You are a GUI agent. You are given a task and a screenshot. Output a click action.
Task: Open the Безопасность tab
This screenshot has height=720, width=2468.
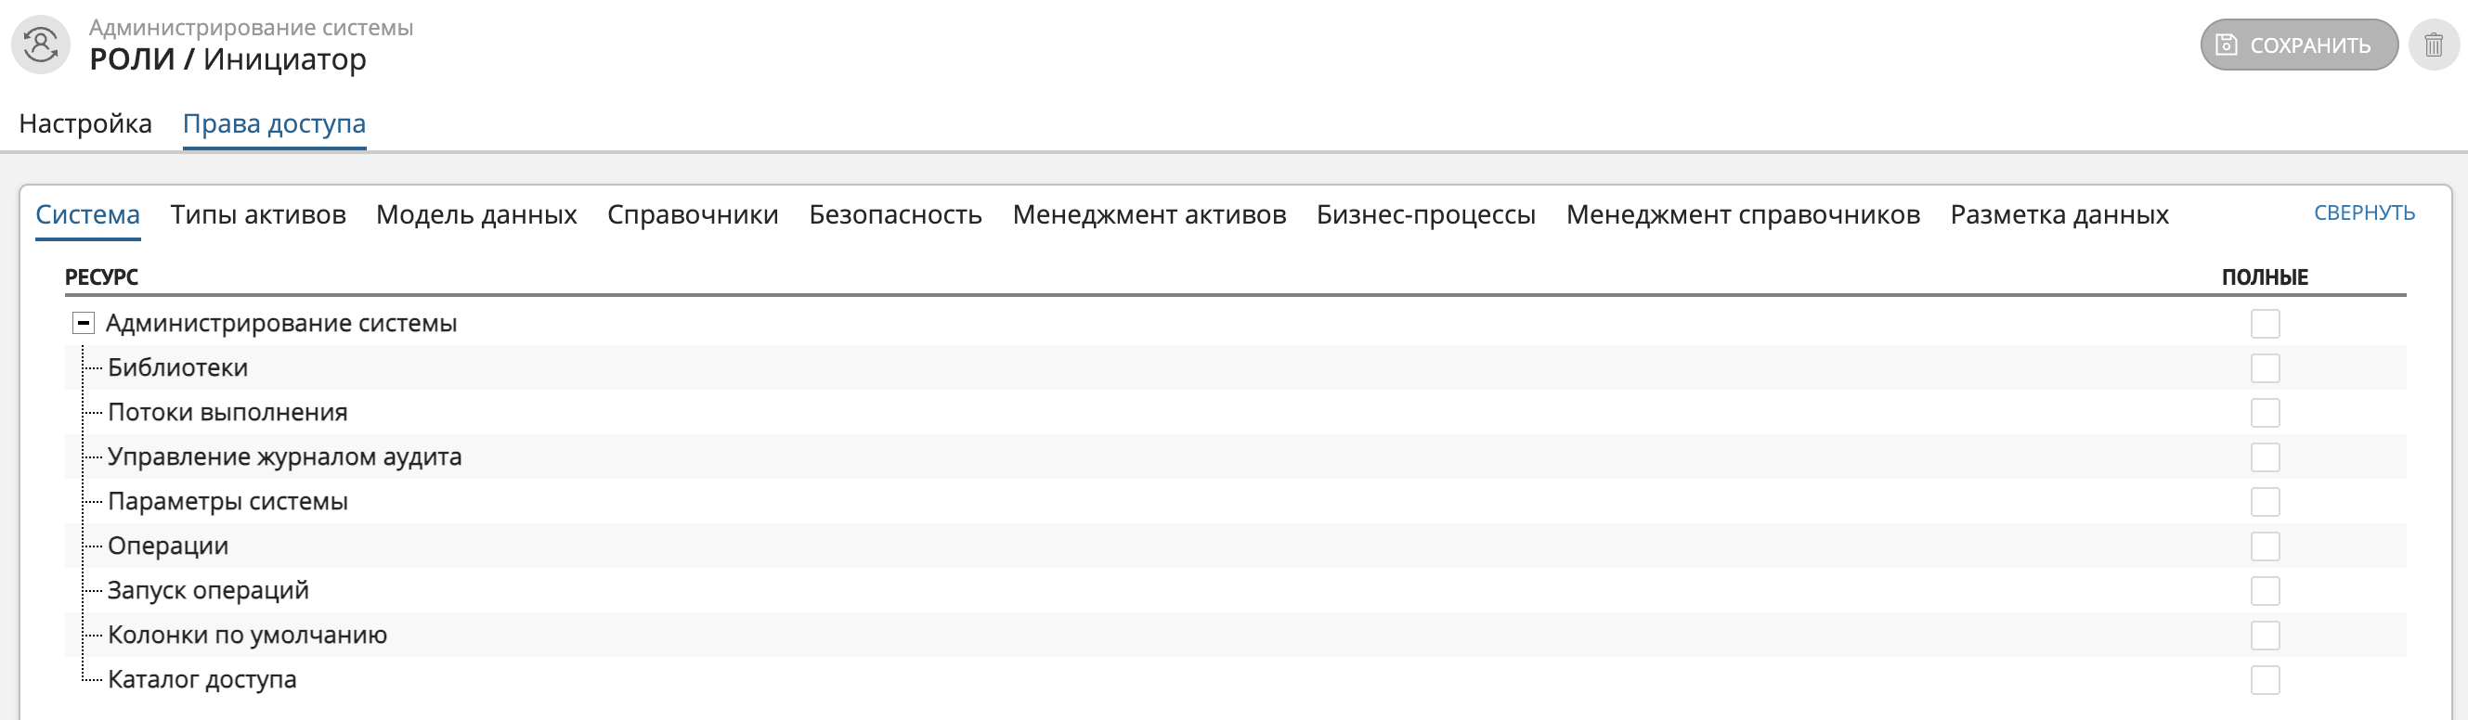pos(895,214)
